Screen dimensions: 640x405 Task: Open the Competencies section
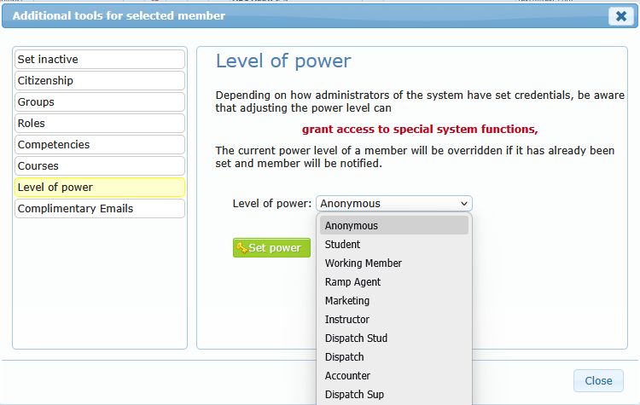click(99, 145)
